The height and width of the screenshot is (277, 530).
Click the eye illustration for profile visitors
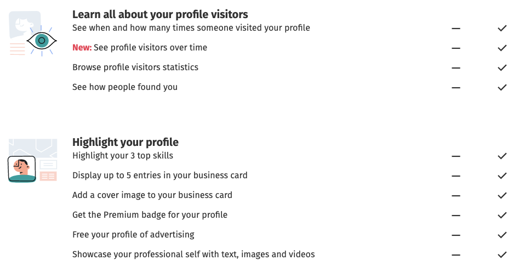42,40
